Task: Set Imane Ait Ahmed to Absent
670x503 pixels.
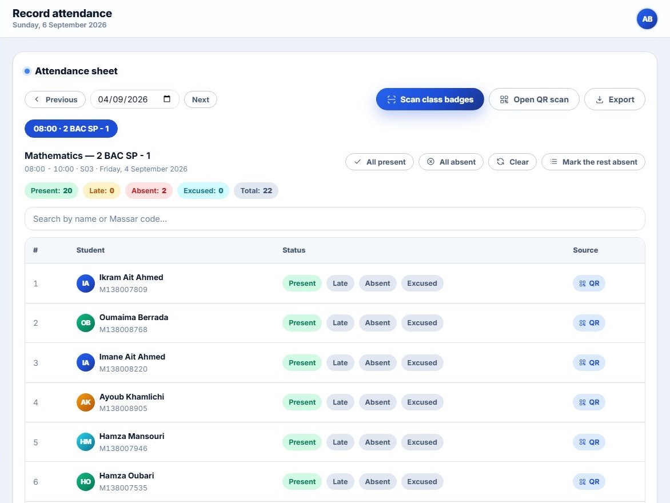Action: [377, 363]
